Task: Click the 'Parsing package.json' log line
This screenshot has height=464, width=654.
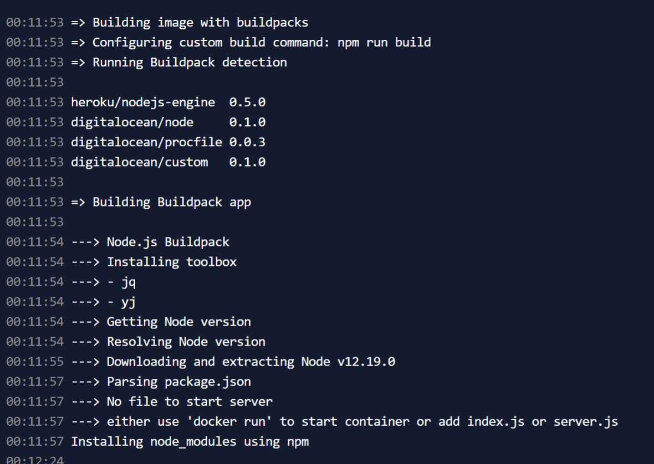Action: pyautogui.click(x=178, y=381)
